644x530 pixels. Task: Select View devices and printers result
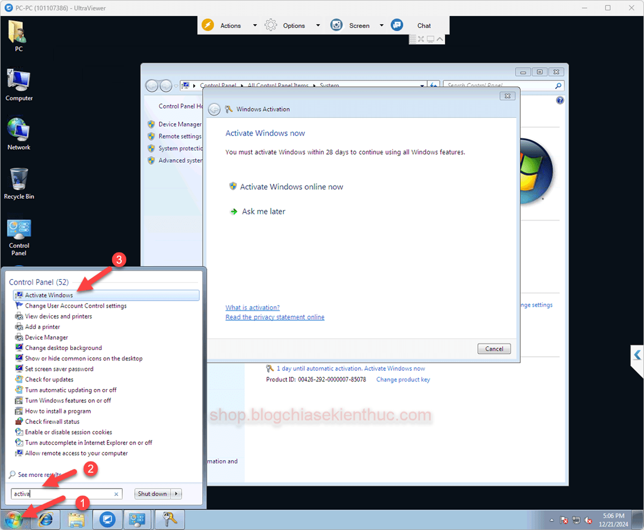click(x=58, y=316)
